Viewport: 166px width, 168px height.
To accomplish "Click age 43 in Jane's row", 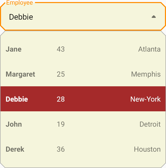I will pyautogui.click(x=61, y=49).
